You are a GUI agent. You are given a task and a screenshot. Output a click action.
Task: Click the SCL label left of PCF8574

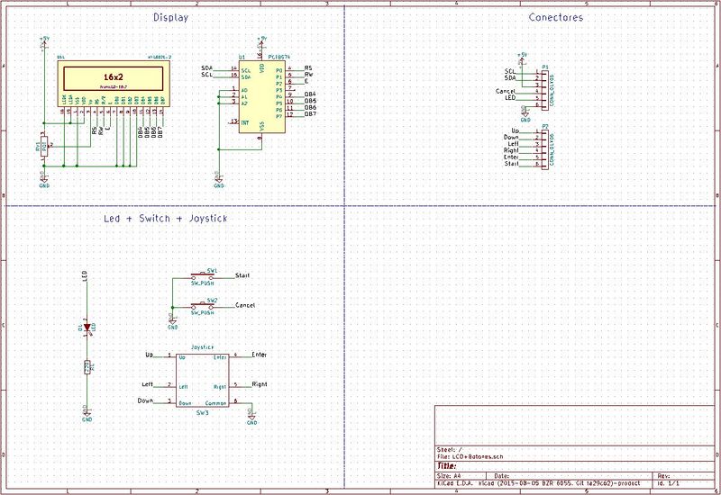(x=207, y=75)
